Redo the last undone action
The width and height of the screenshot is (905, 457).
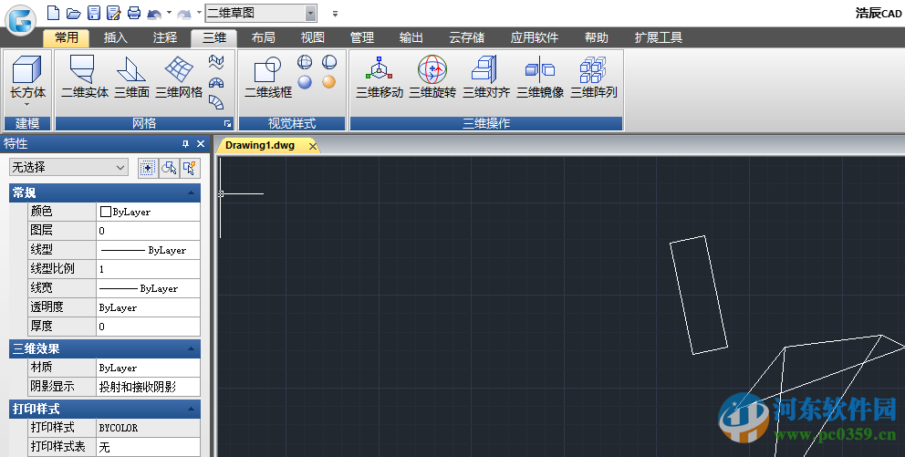click(184, 14)
